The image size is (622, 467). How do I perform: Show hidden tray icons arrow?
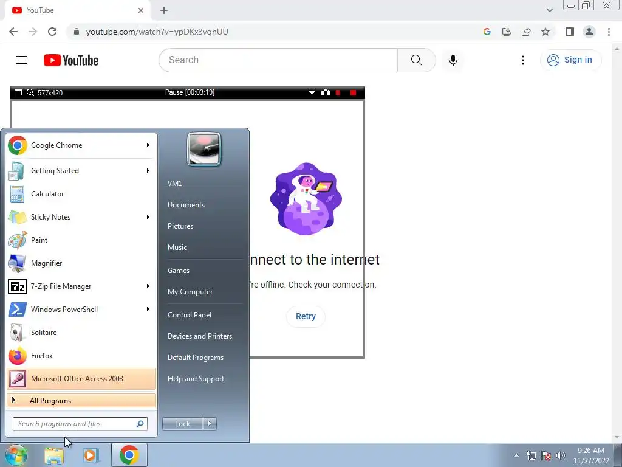tap(516, 455)
